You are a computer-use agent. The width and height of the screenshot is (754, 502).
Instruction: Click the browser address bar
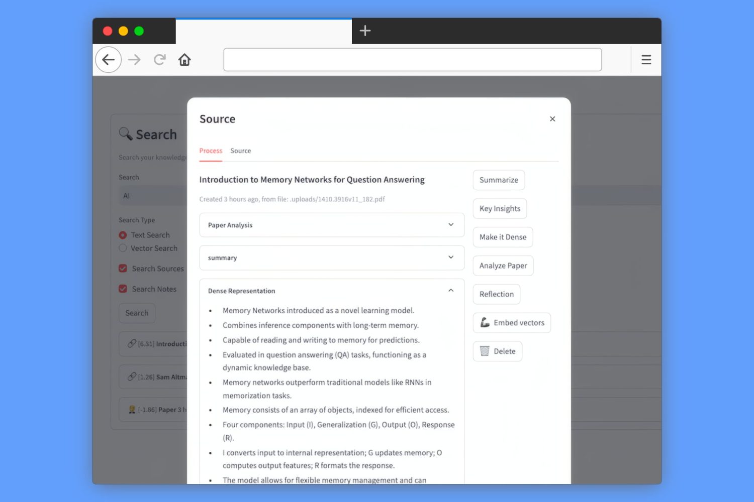click(412, 60)
